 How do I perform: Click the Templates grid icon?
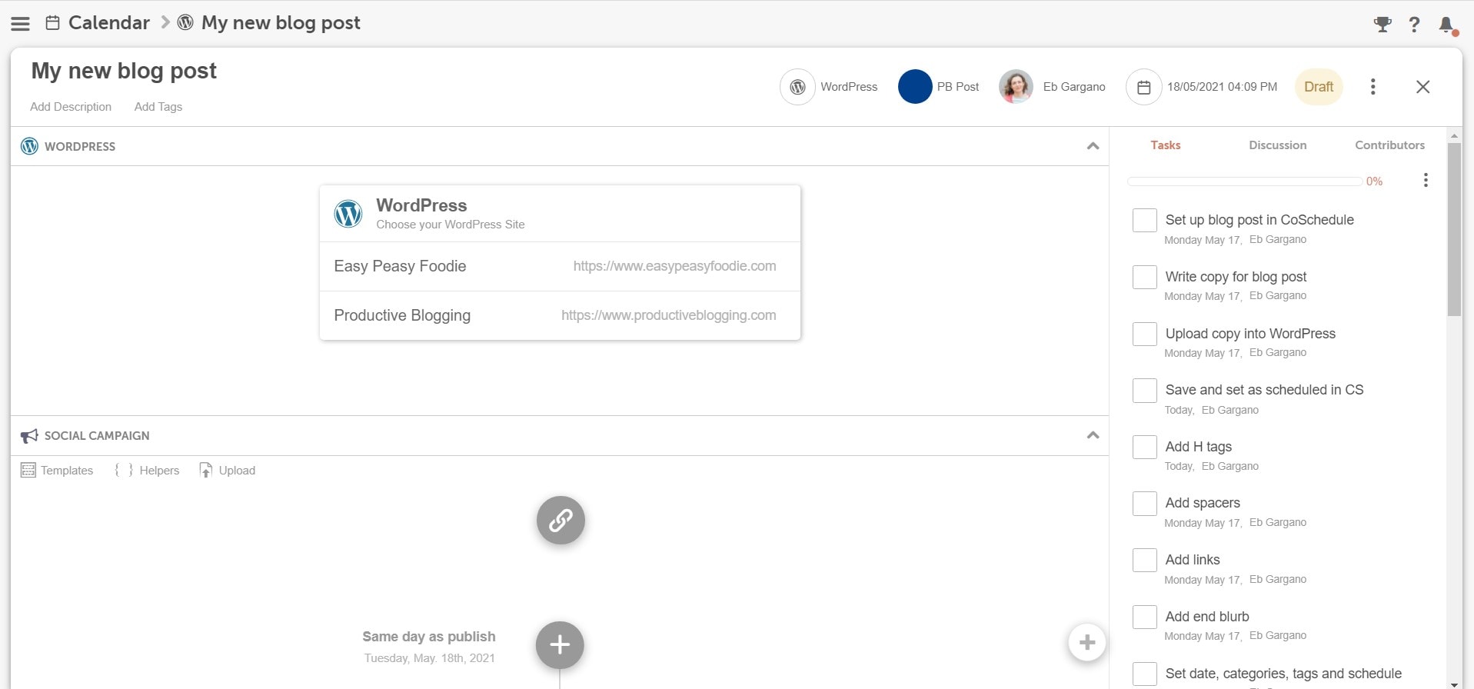[x=28, y=471]
